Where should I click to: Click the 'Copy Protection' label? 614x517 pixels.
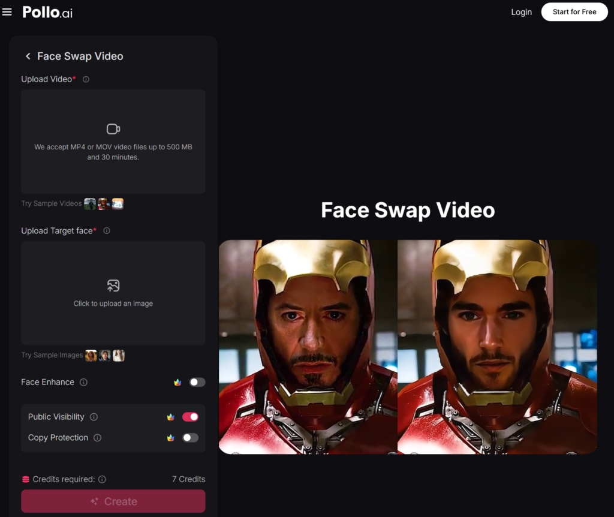(58, 438)
